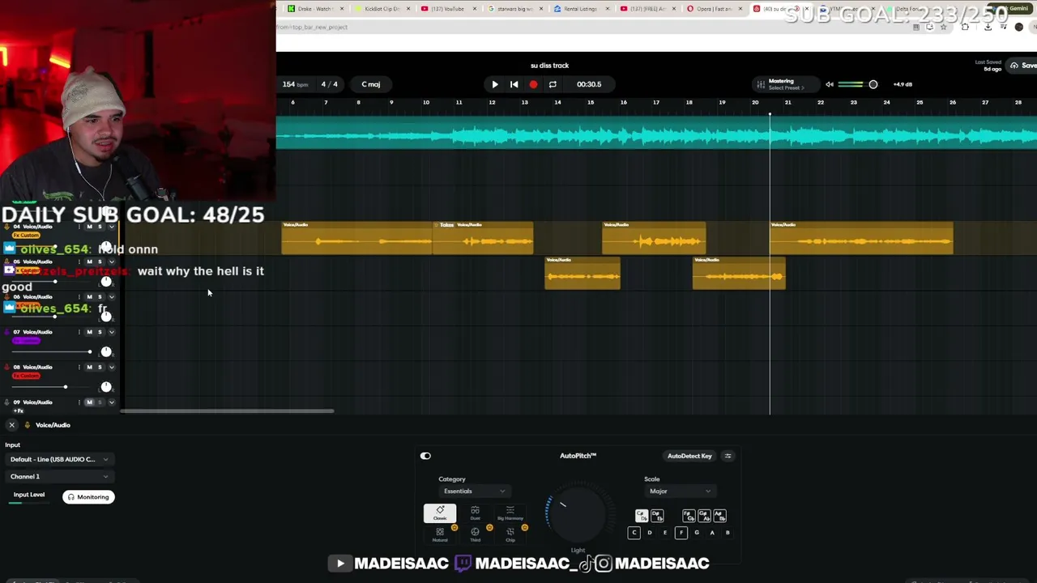The image size is (1037, 583).
Task: Toggle the G note in scale keys
Action: [697, 533]
